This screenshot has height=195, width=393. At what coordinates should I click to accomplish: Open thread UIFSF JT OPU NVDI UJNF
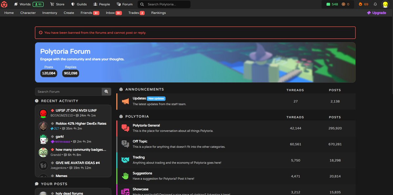[76, 110]
